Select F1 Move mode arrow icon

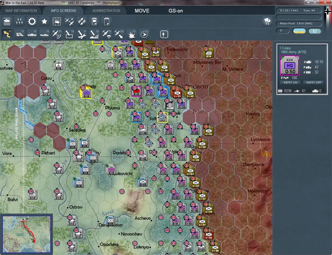(x=7, y=34)
